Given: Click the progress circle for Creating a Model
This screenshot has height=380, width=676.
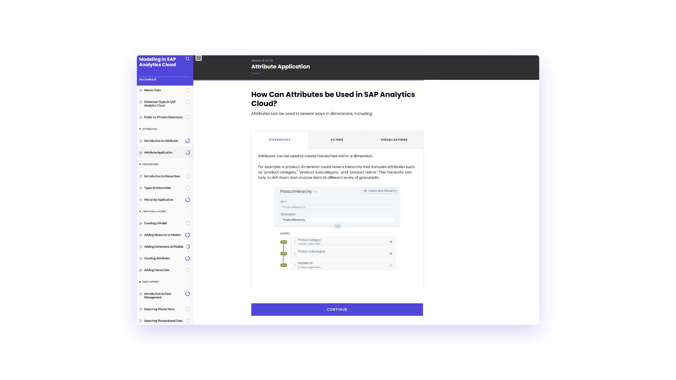Looking at the screenshot, I should (188, 223).
